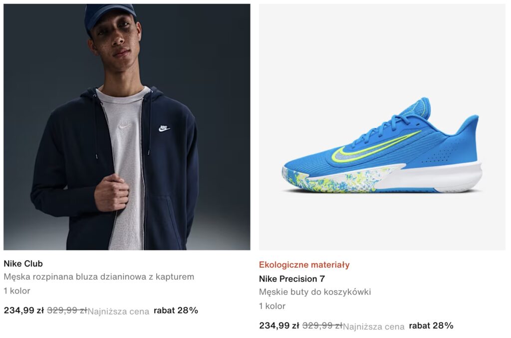Click the rabat 28% badge for shoe

(431, 326)
